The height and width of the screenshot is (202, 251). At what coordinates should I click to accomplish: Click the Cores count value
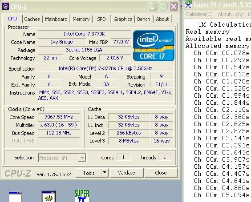click(123, 157)
